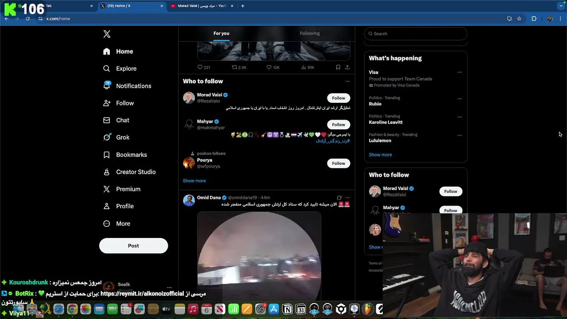This screenshot has height=319, width=567.
Task: Open the Explore page
Action: 120,69
